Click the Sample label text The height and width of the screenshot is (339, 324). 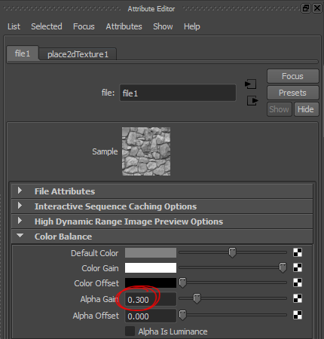point(105,151)
